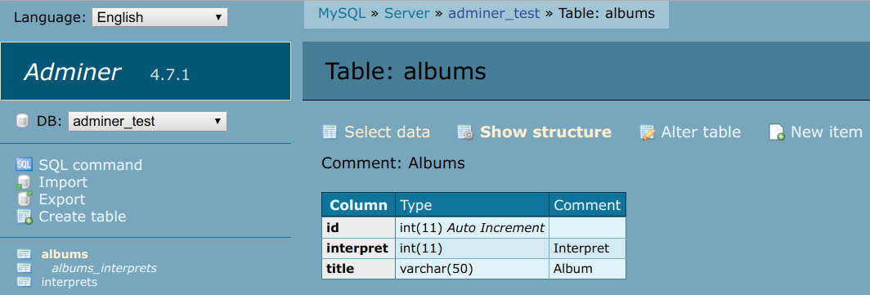Screen dimensions: 870x295
Task: Click the Alter table pencil icon
Action: (x=647, y=132)
